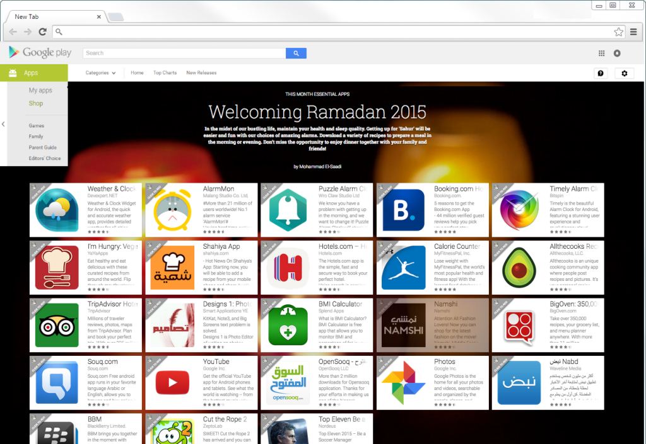Click the Calorie Counter app icon

point(404,266)
